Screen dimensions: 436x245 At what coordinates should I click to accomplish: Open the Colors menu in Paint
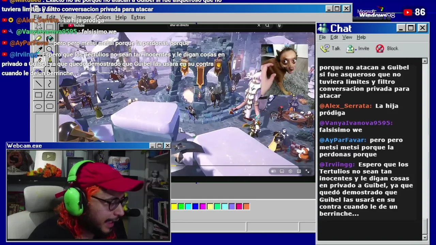pyautogui.click(x=103, y=17)
